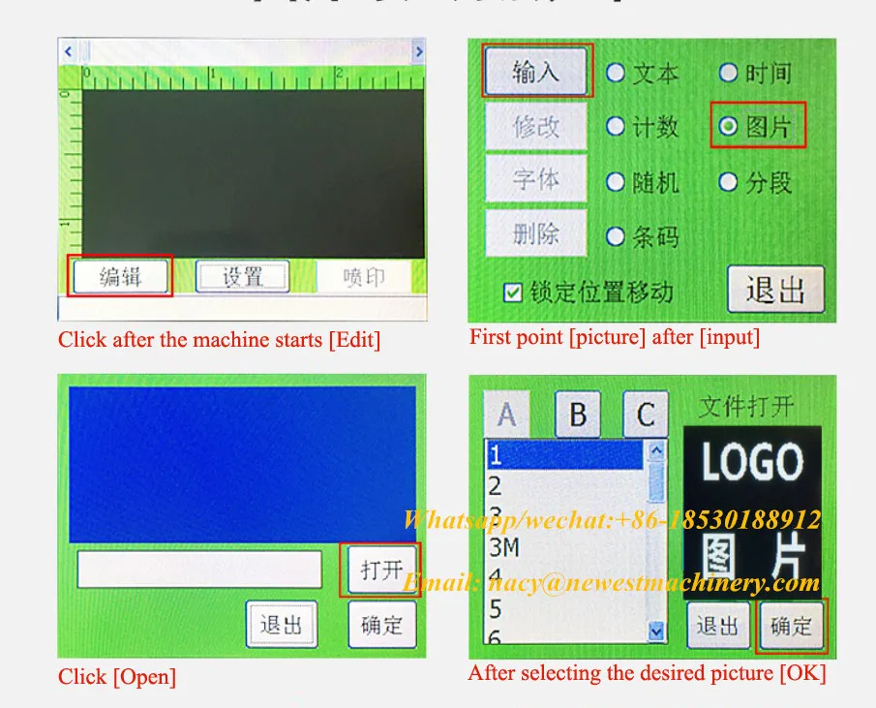
Task: Choose the 计数 radio option
Action: point(615,126)
